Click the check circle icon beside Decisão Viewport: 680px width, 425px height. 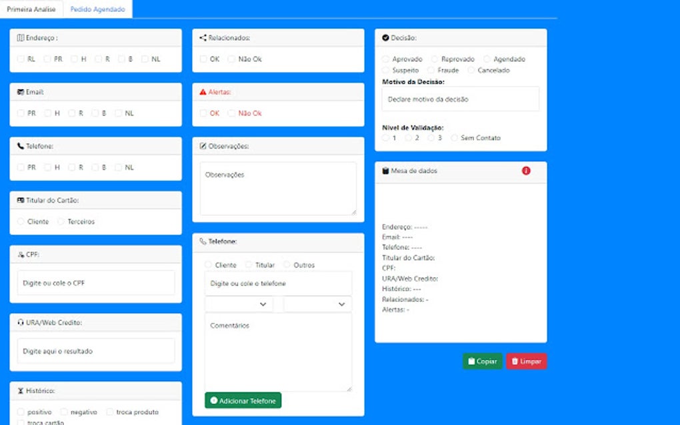[385, 38]
